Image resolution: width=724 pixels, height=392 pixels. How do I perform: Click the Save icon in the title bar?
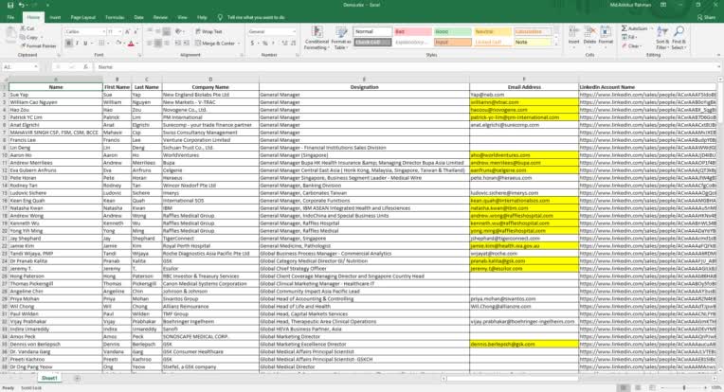tap(10, 5)
